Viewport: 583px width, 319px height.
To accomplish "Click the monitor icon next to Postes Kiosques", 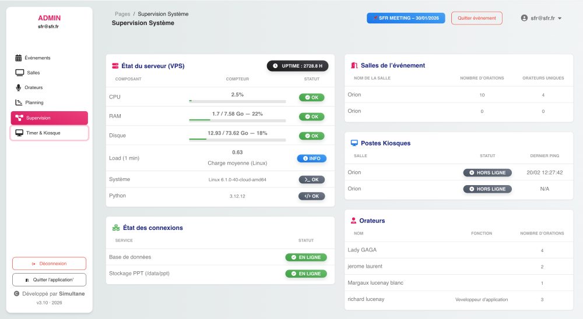I will coord(354,143).
